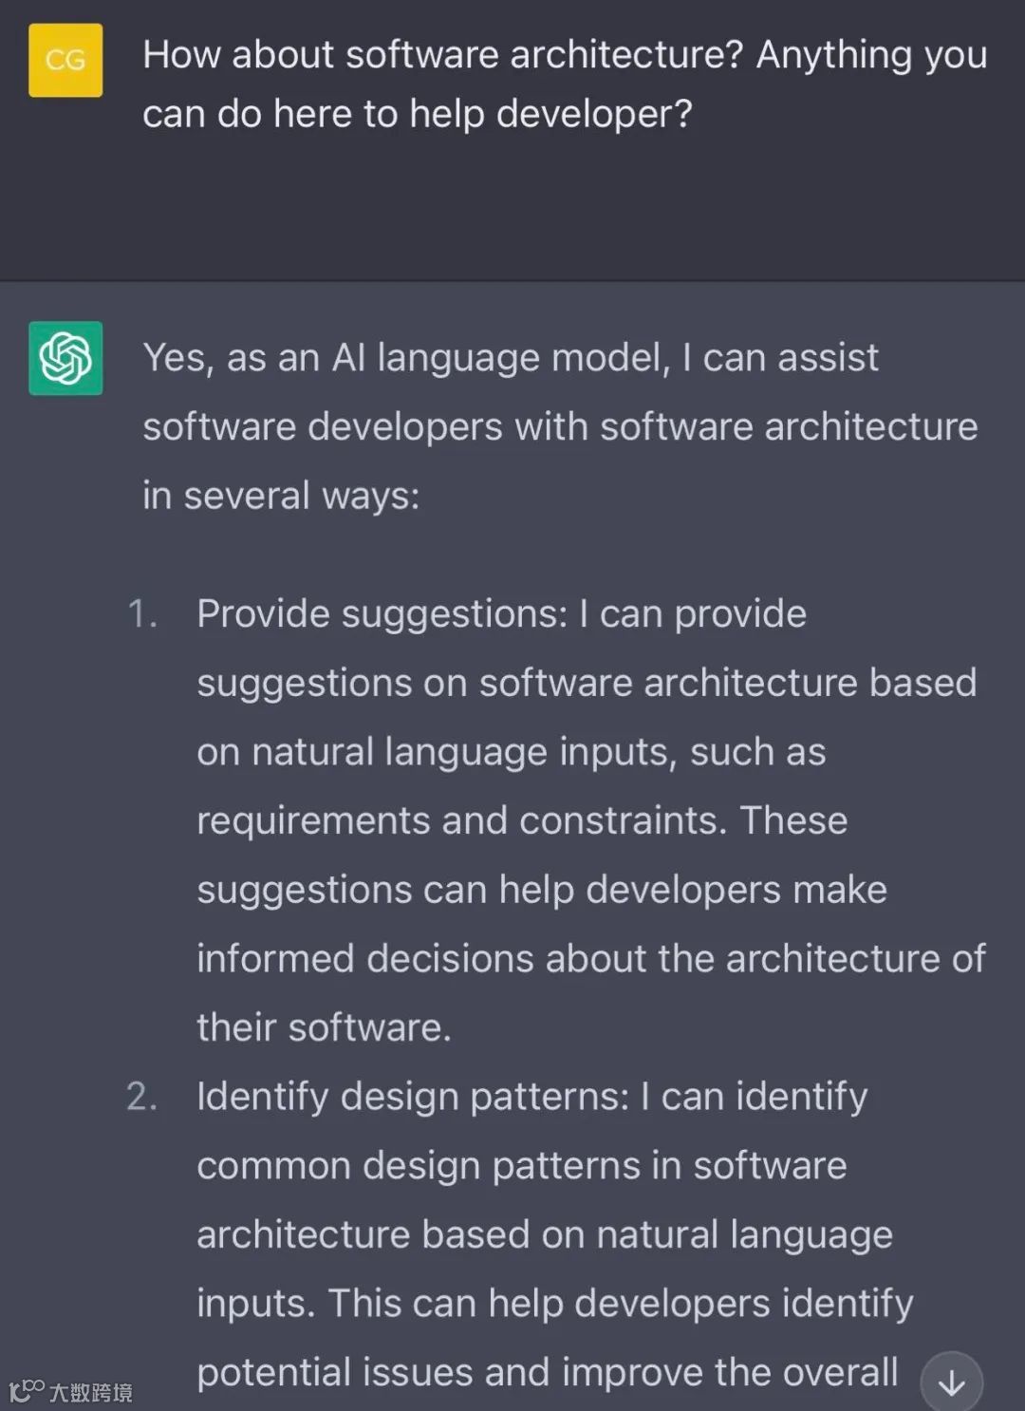Image resolution: width=1025 pixels, height=1411 pixels.
Task: Click the 'in several ways:' text line
Action: [x=281, y=496]
